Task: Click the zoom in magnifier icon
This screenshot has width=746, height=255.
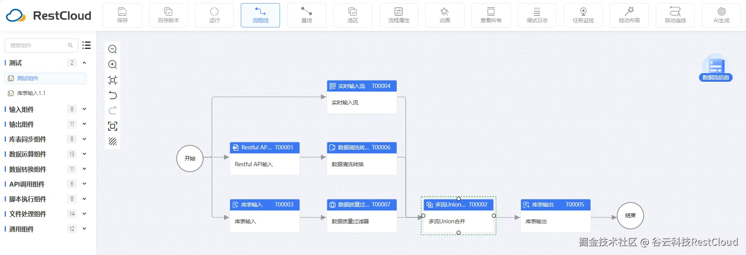Action: tap(112, 65)
